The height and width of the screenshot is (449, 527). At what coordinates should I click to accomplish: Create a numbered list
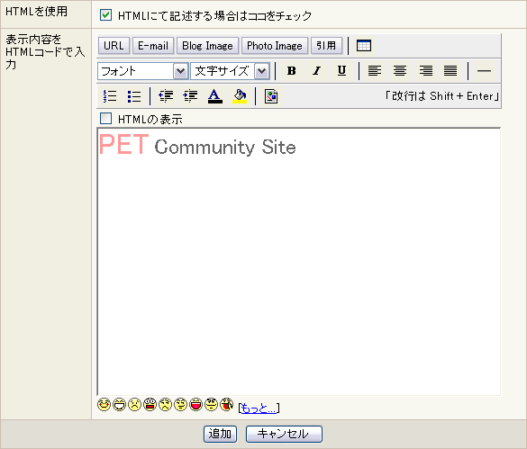tap(110, 96)
